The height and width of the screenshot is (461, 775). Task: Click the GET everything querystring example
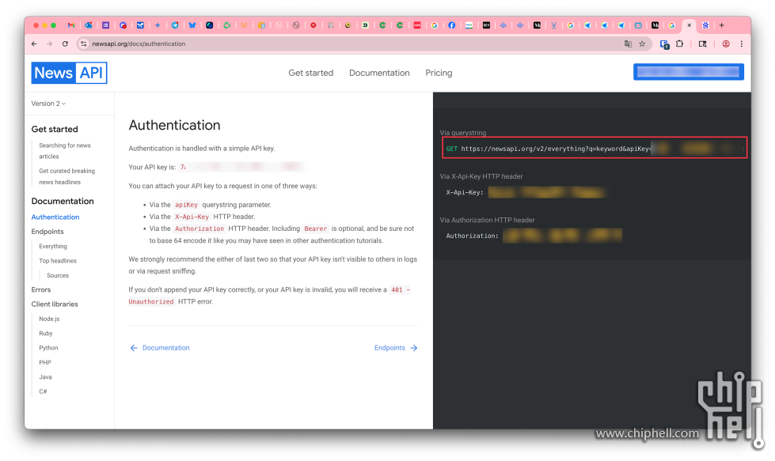click(x=594, y=149)
